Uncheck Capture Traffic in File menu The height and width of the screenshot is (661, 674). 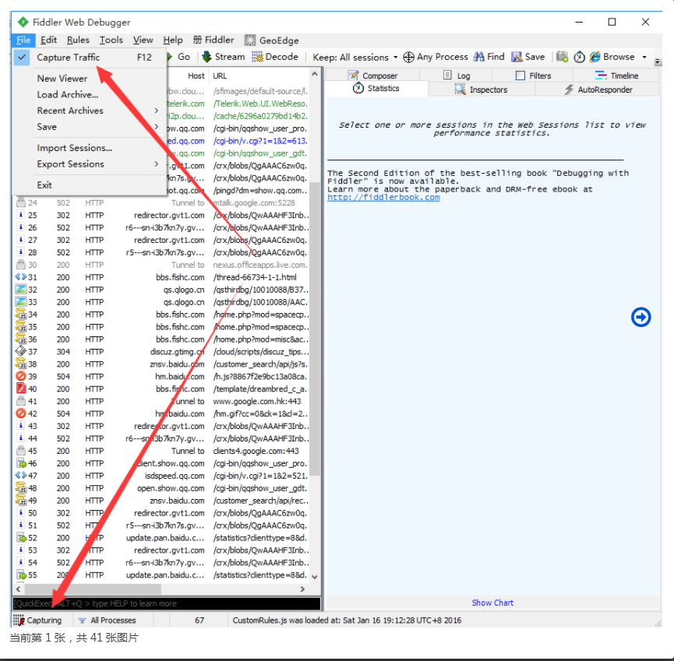[x=71, y=57]
